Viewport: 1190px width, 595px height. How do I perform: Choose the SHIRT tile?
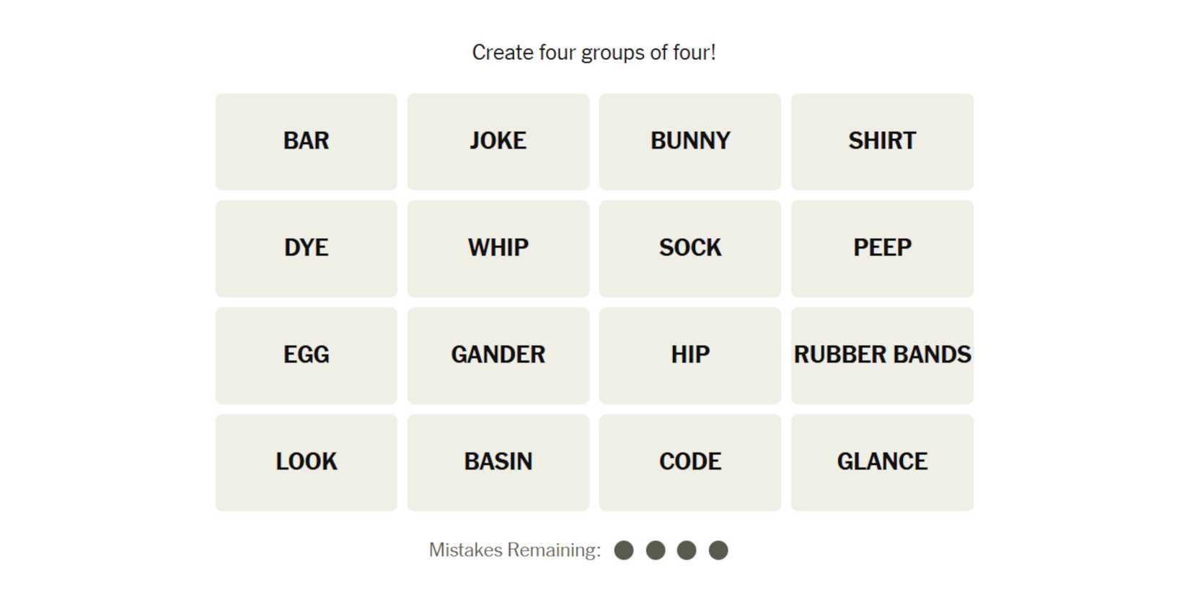(x=881, y=141)
